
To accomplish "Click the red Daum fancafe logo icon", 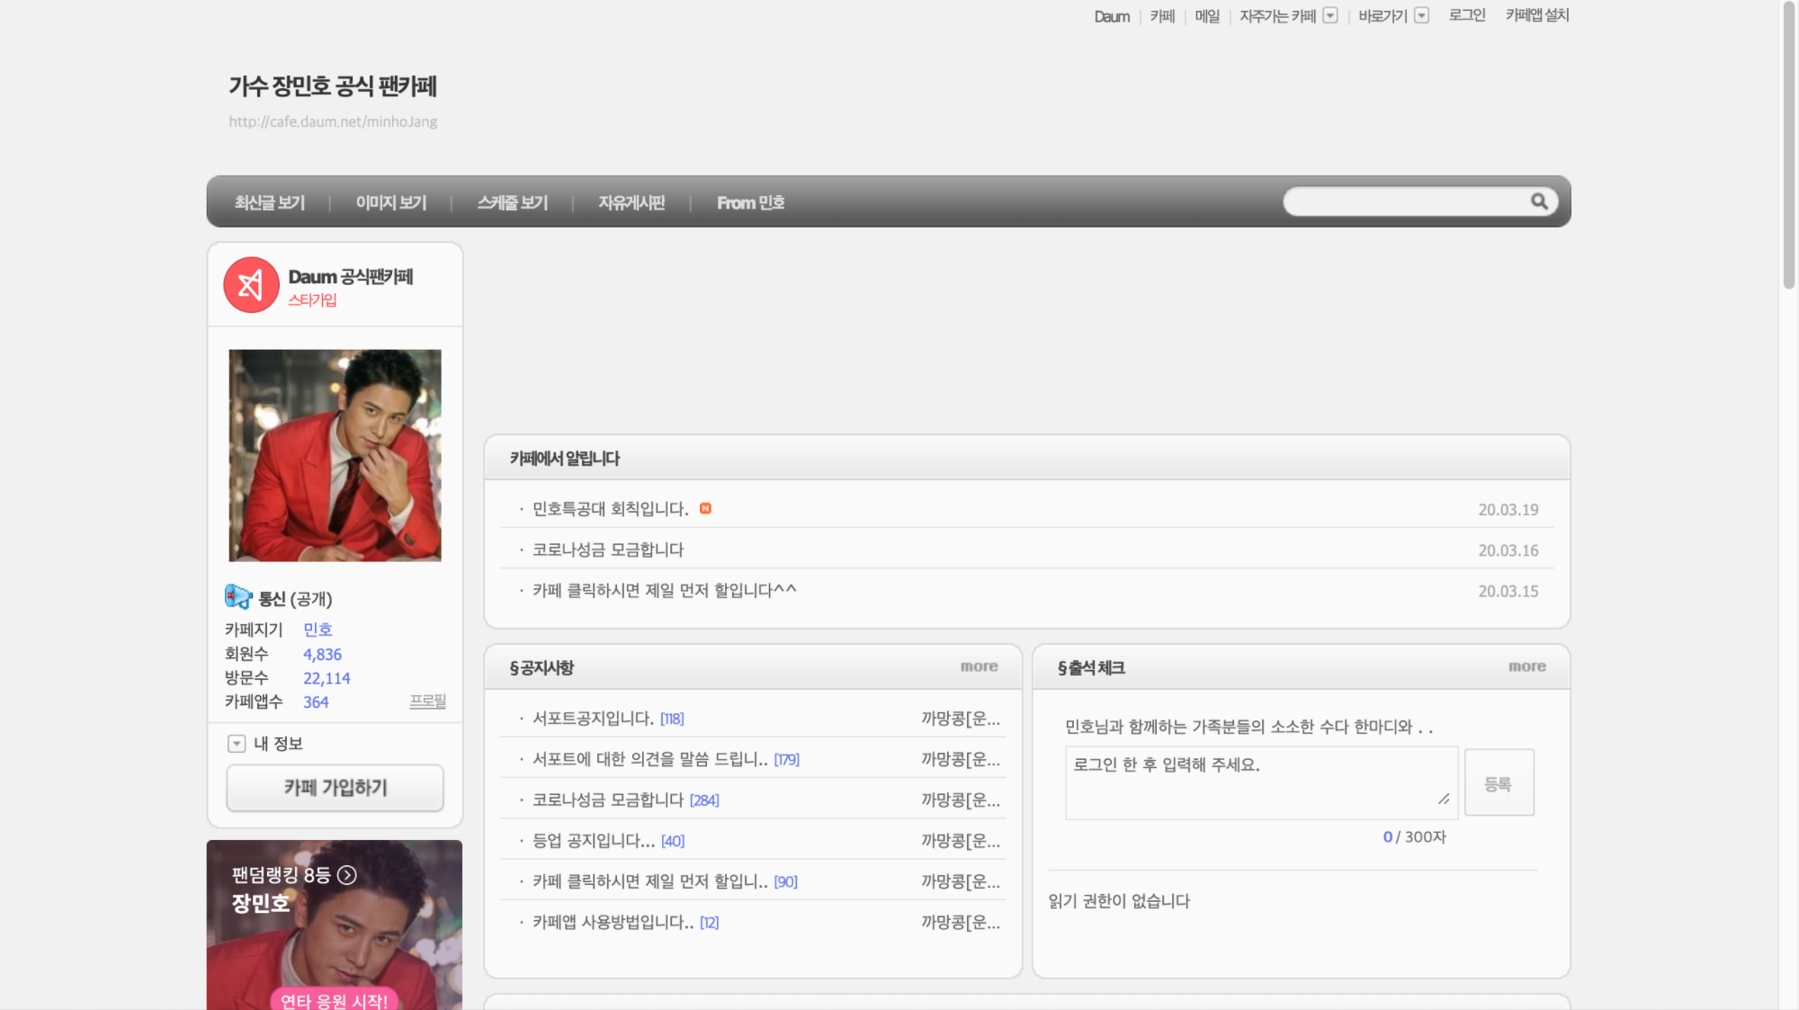I will (x=251, y=285).
